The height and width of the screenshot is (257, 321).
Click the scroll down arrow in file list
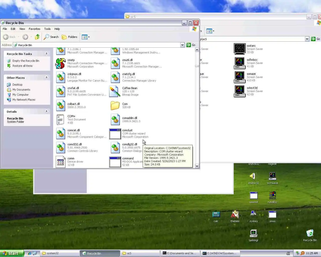pyautogui.click(x=197, y=166)
